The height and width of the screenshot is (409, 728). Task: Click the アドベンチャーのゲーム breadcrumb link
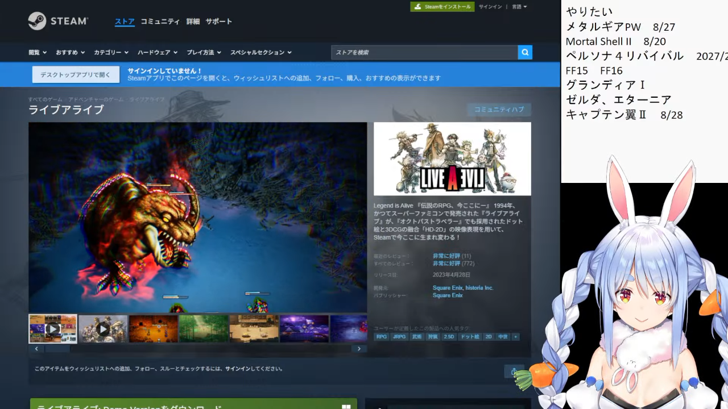tap(96, 99)
